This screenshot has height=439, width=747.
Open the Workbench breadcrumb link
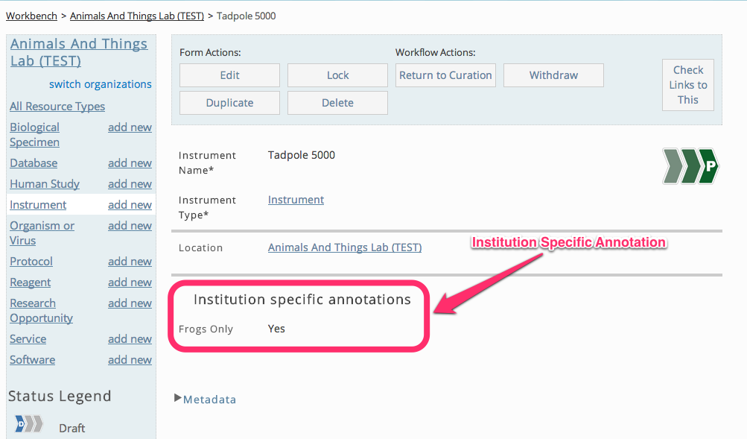(x=31, y=16)
